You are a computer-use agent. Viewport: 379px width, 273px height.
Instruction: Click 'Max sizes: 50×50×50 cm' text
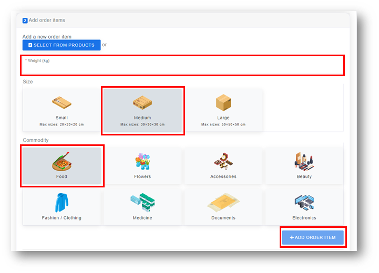[x=223, y=124]
